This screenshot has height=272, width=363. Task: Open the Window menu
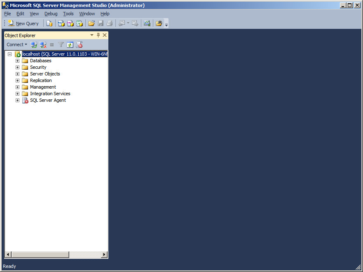(87, 14)
